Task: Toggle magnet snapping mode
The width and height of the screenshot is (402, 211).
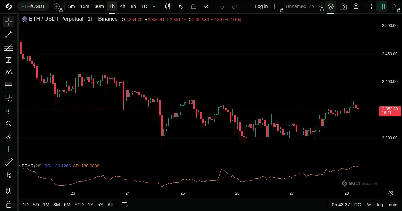Action: [9, 191]
